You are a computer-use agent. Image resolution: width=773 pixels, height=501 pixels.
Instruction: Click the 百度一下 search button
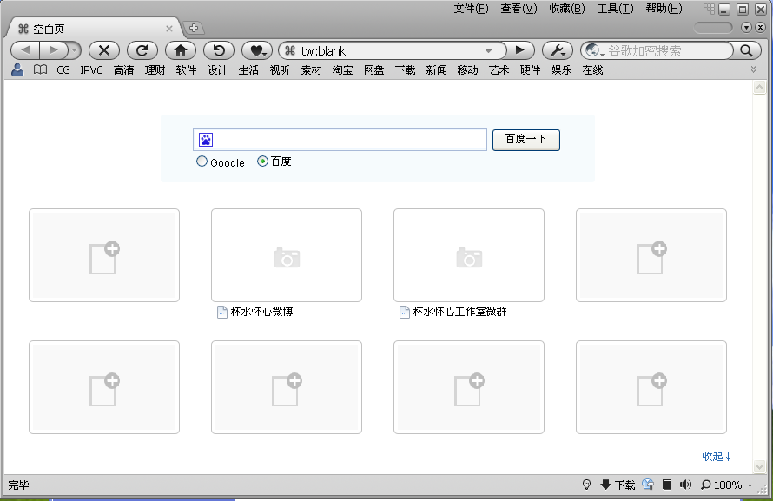click(x=525, y=139)
